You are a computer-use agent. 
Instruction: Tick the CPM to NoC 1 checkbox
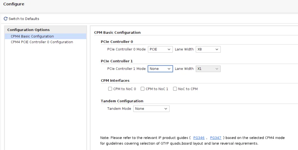pyautogui.click(x=143, y=89)
